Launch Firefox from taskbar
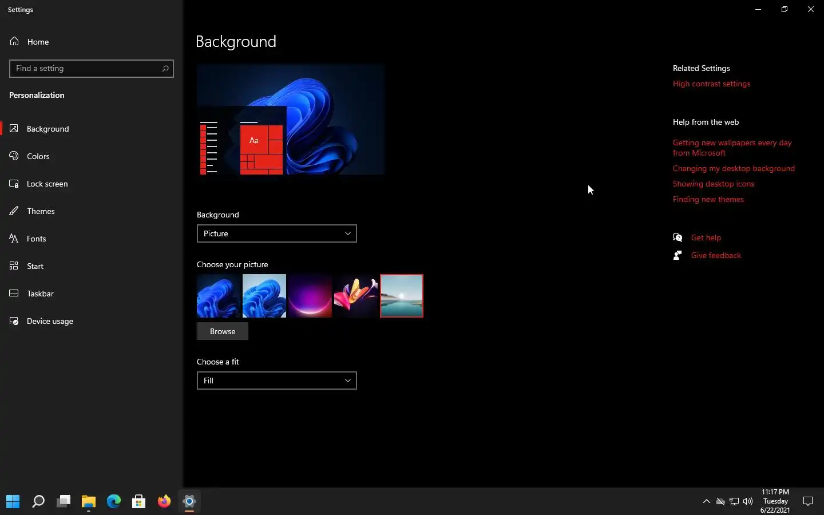Image resolution: width=824 pixels, height=515 pixels. 164,502
